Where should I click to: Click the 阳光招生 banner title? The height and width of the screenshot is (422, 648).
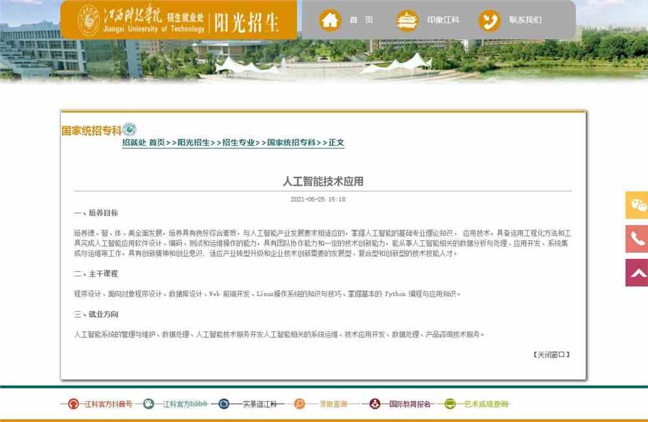tap(246, 22)
